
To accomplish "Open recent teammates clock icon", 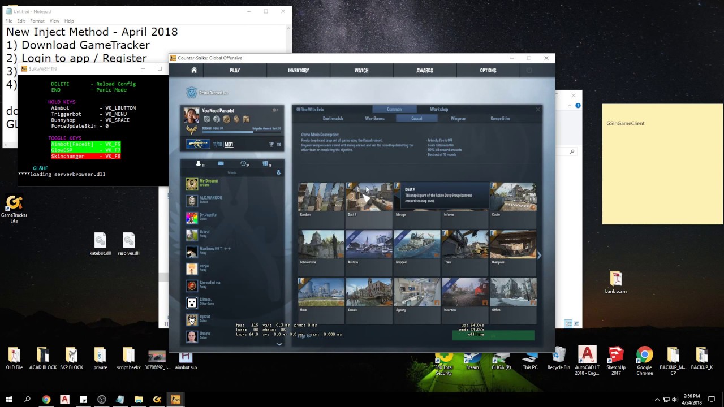I will (x=244, y=164).
